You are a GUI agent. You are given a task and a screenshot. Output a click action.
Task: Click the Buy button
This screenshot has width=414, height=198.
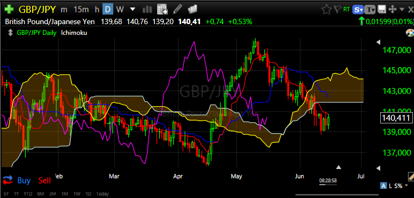pos(24,180)
